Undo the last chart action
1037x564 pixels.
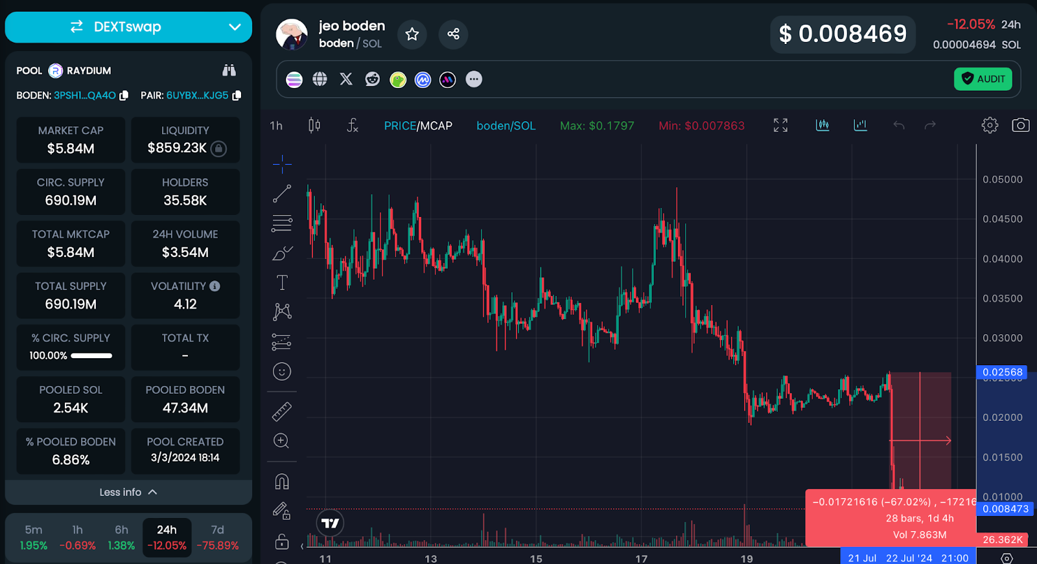click(898, 125)
